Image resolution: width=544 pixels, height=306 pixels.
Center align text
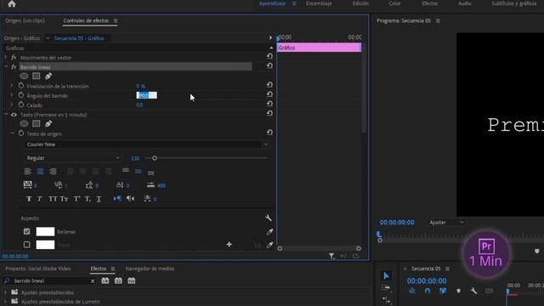(40, 172)
